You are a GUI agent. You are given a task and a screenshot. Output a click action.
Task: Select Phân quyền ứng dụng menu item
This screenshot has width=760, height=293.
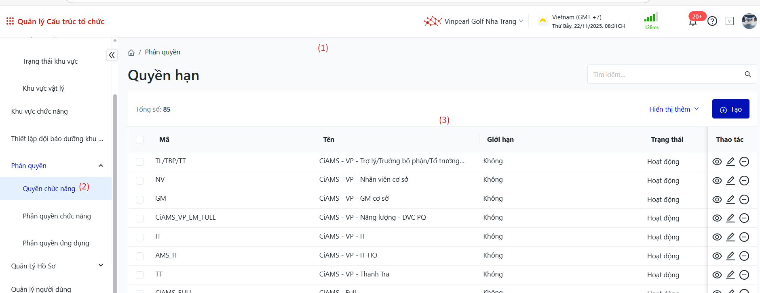(x=56, y=243)
